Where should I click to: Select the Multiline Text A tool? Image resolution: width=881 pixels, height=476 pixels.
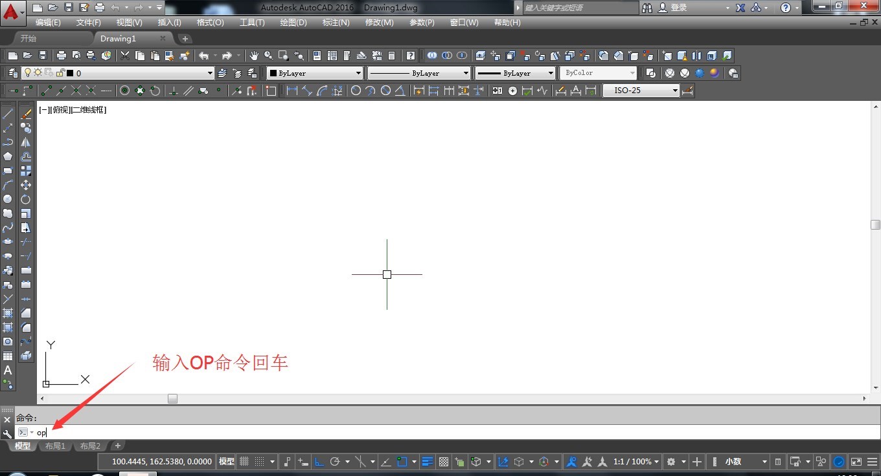point(8,371)
